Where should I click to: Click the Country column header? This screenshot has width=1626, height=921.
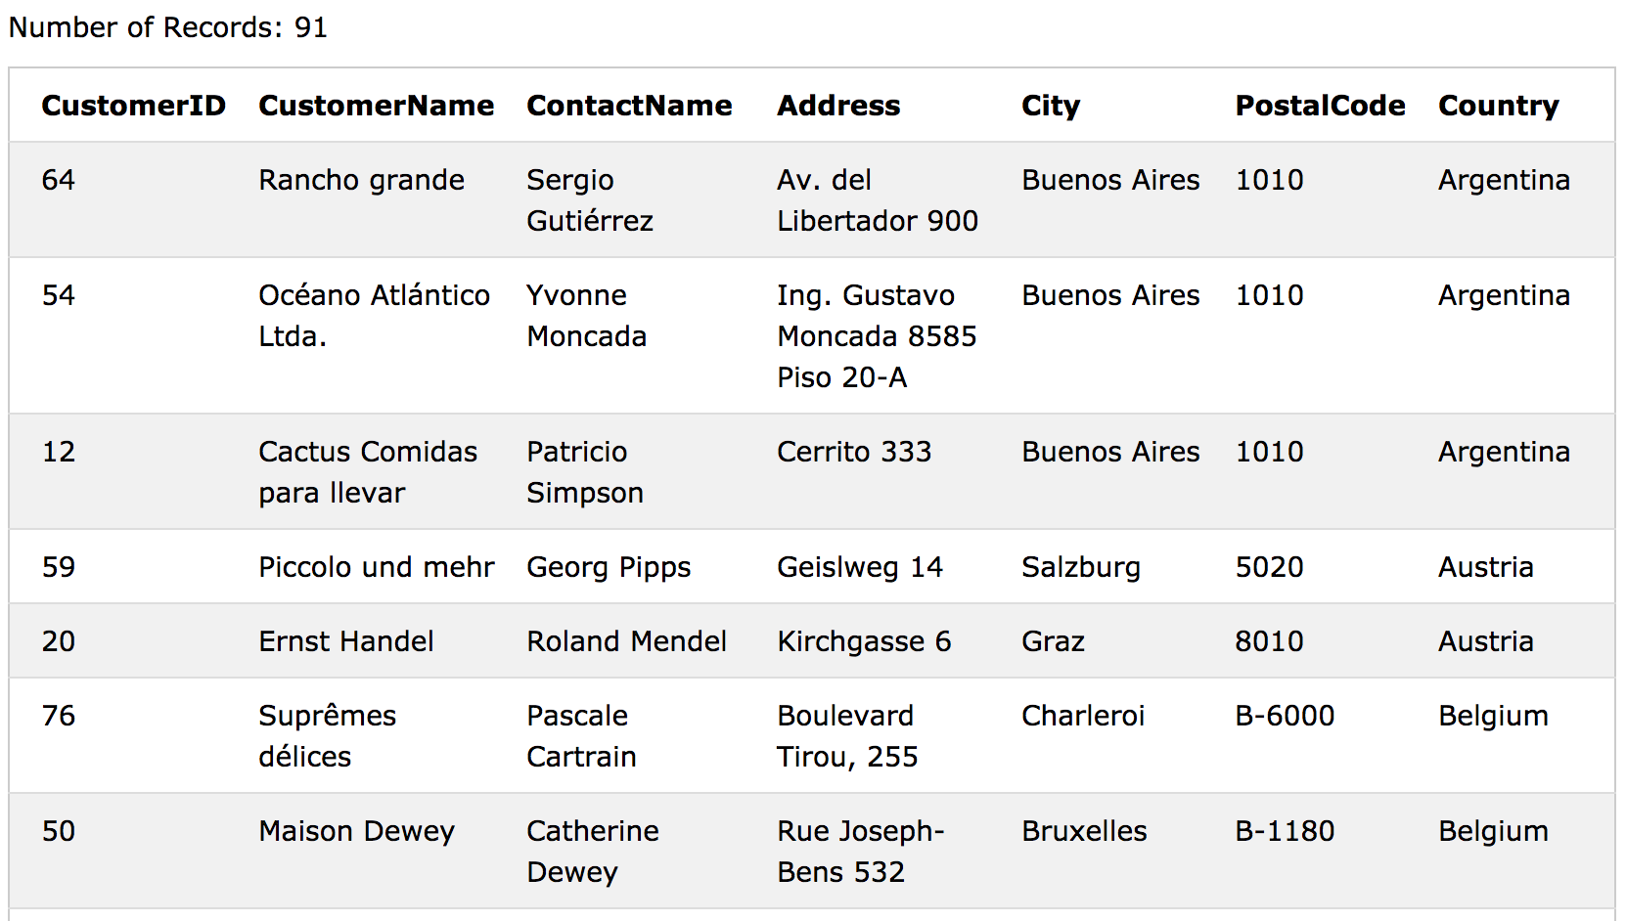click(x=1499, y=106)
